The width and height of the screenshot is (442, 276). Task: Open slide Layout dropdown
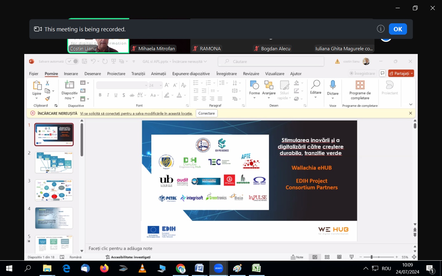tap(84, 83)
